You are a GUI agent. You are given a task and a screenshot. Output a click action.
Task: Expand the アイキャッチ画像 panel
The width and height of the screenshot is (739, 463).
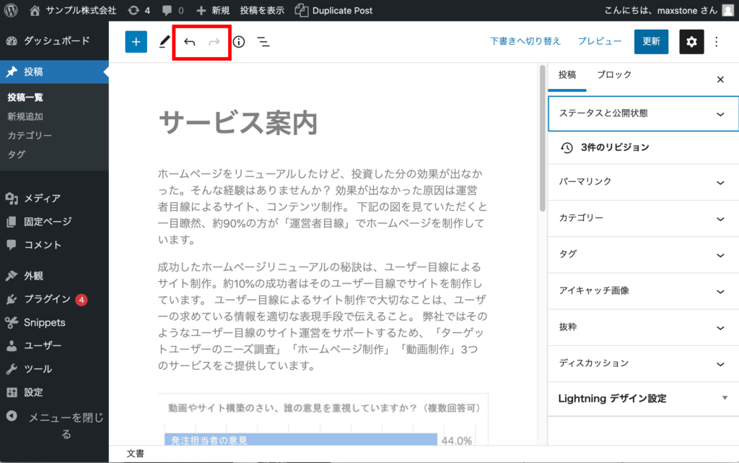[642, 290]
